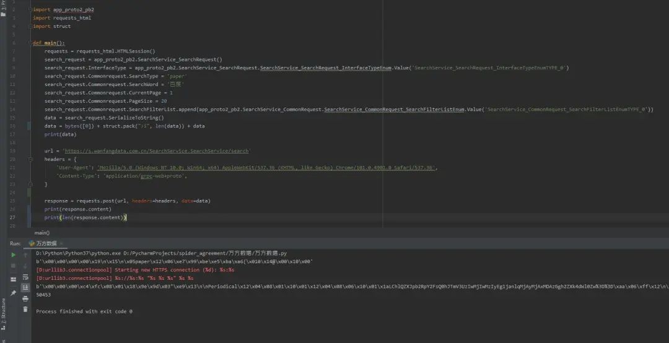Image resolution: width=669 pixels, height=343 pixels.
Task: Click line number 27 in gutter
Action: (x=13, y=217)
